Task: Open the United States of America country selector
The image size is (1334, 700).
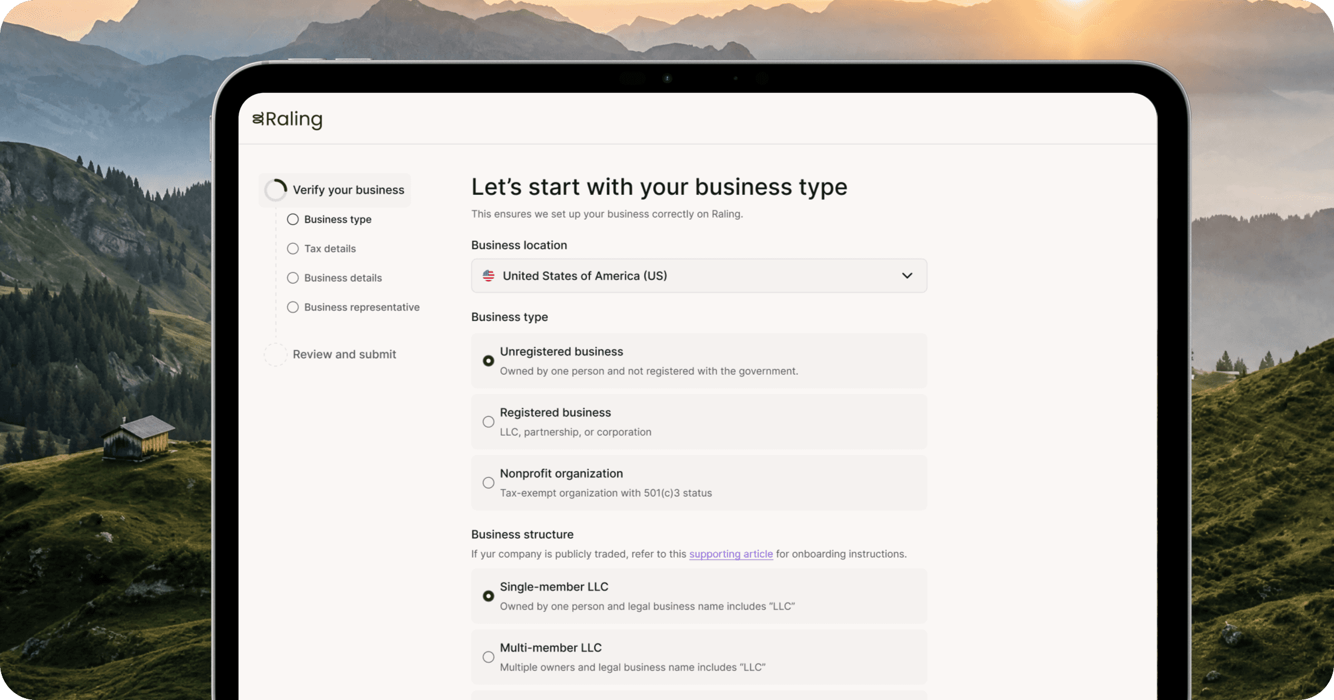Action: point(699,276)
